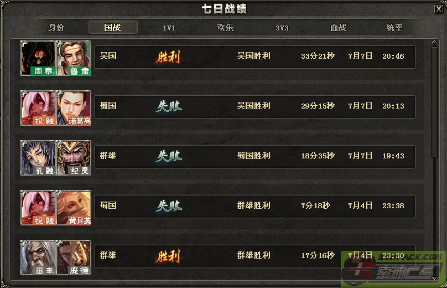Viewport: 447px width, 288px height.
Task: Select the 黄月英 hero portrait
Action: pyautogui.click(x=74, y=208)
